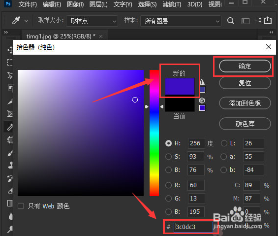Open the 选择(S) menu
Image resolution: width=278 pixels, height=236 pixels.
[147, 4]
